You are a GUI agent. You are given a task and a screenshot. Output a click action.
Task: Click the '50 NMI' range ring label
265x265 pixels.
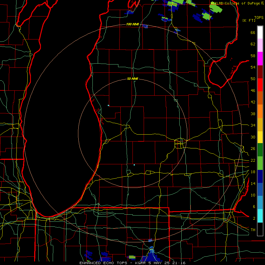(132, 79)
